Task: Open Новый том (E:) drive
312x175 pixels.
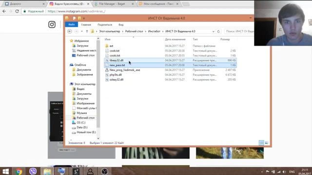Action: point(86,132)
